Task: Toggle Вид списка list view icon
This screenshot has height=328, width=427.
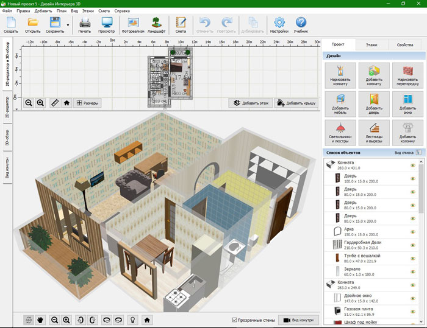Action: tap(419, 153)
